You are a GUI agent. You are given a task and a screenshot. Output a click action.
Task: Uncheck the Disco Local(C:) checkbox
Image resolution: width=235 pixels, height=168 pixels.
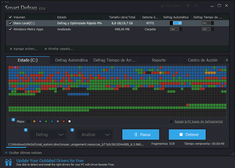pyautogui.click(x=10, y=23)
